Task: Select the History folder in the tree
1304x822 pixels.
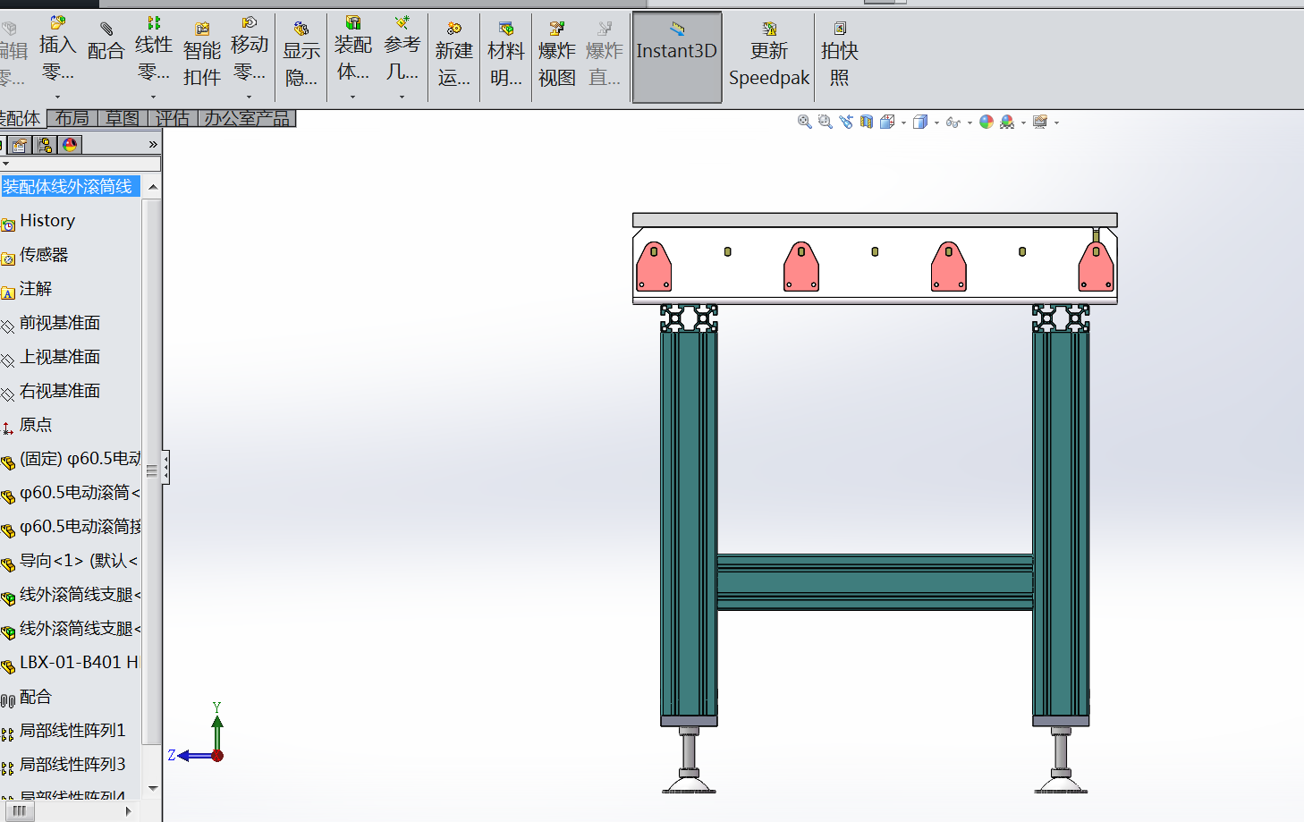Action: pyautogui.click(x=47, y=220)
